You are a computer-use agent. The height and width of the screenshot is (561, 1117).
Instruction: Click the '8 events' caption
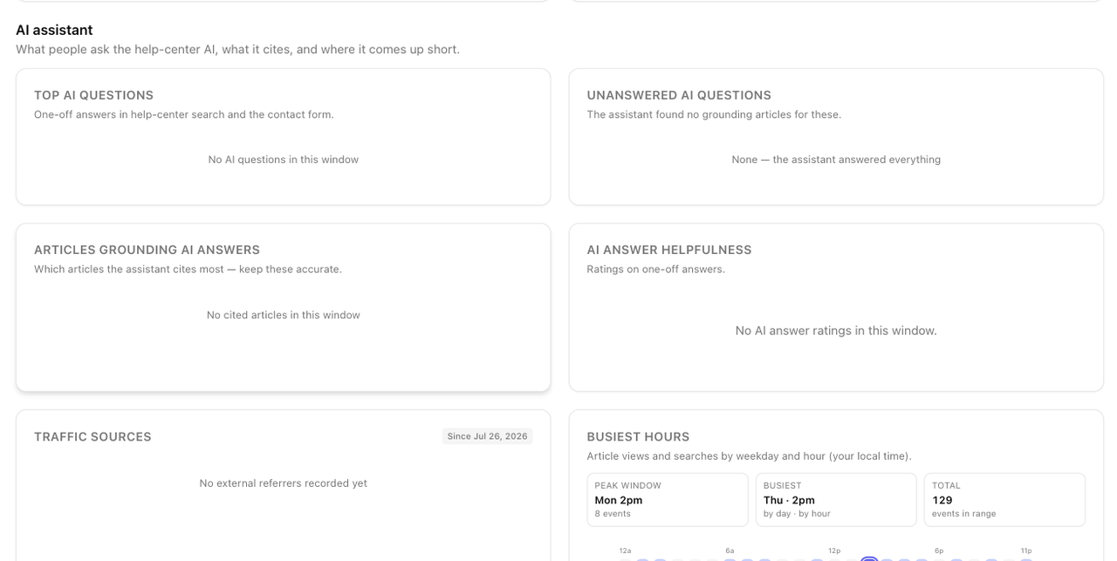[613, 514]
